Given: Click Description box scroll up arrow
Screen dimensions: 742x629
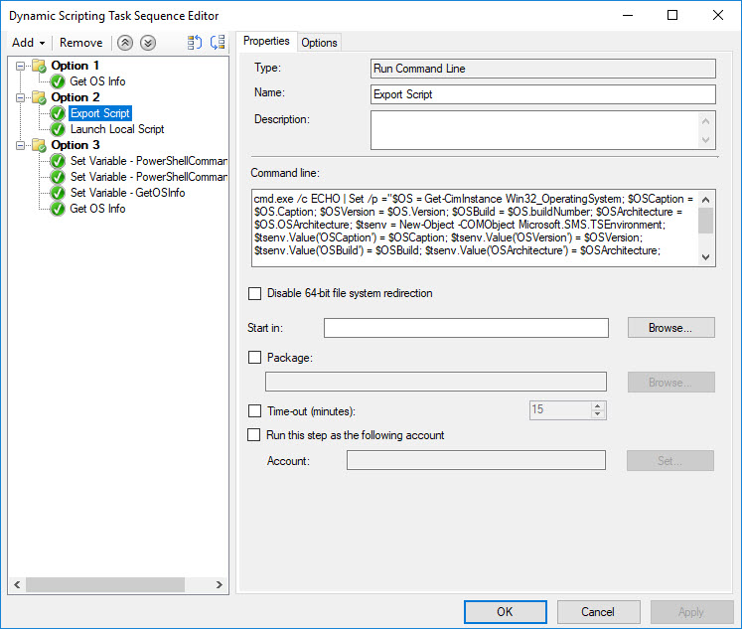Looking at the screenshot, I should click(705, 121).
